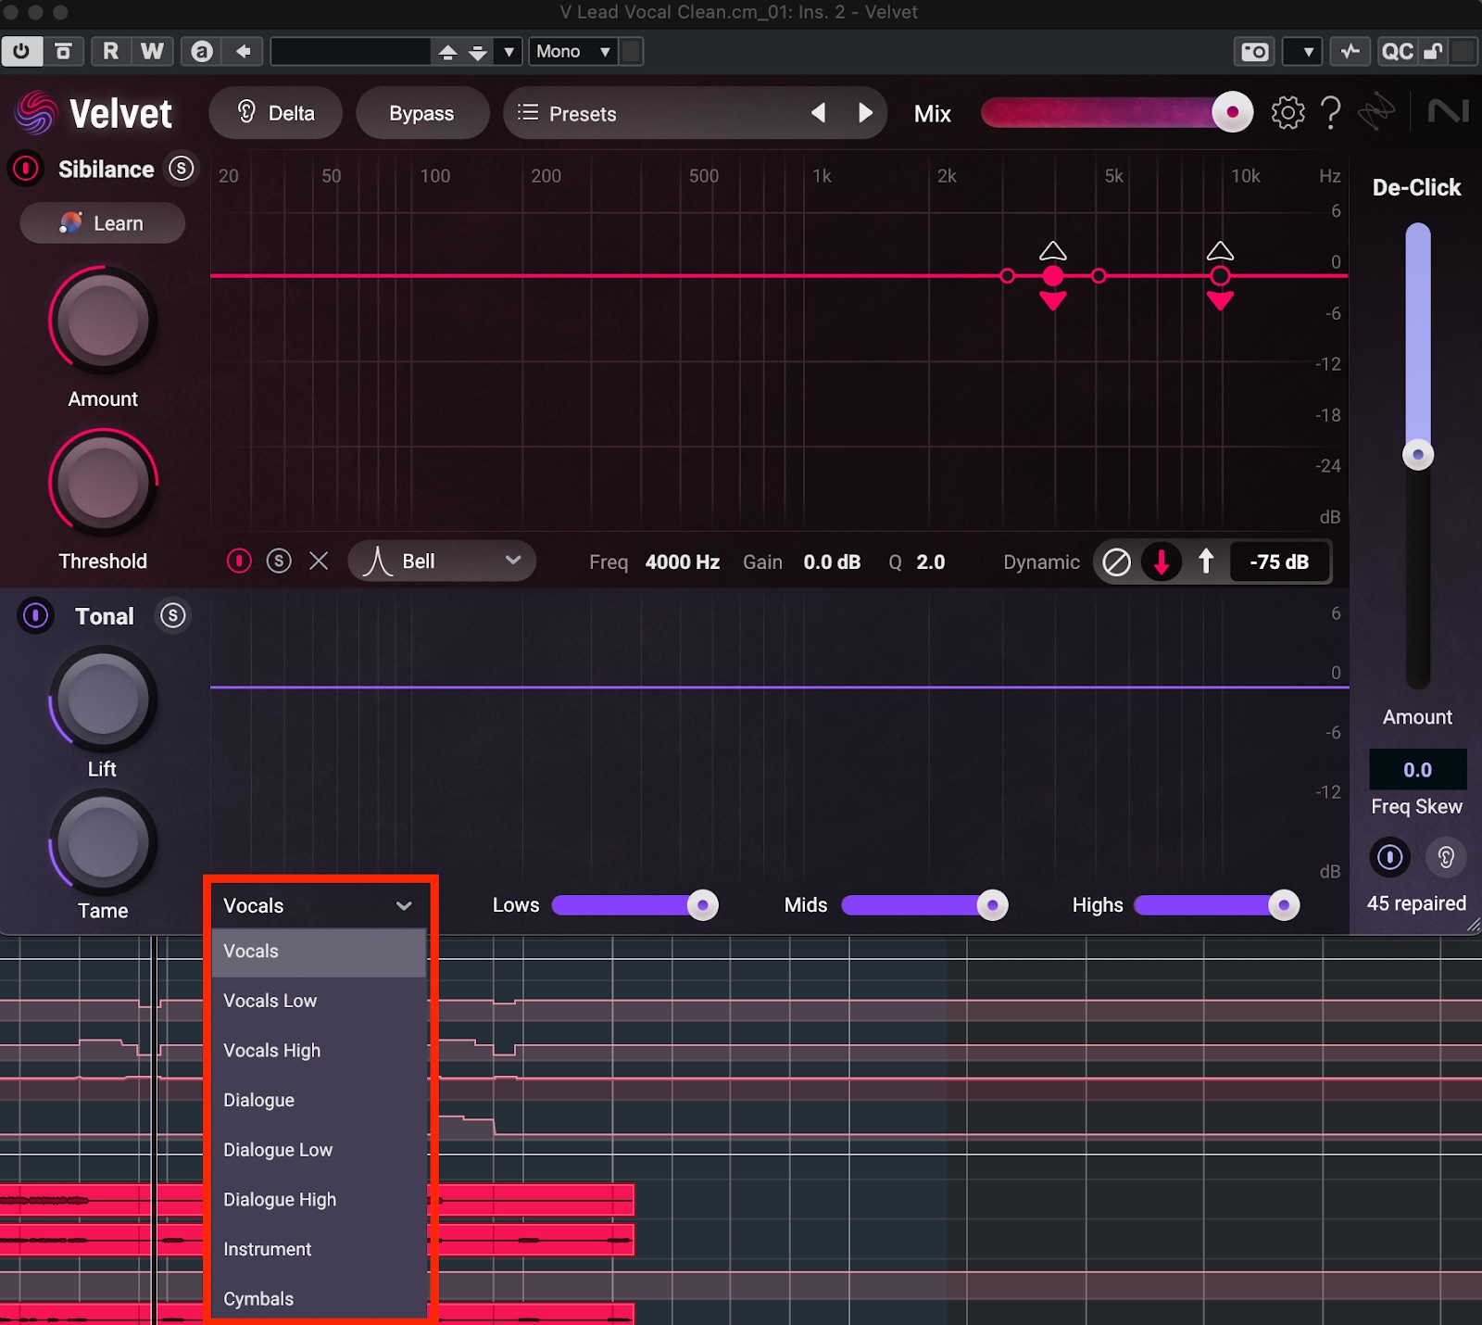
Task: Toggle the Sibilance module power
Action: (x=26, y=169)
